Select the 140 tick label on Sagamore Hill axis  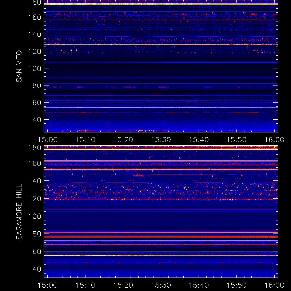click(x=35, y=181)
